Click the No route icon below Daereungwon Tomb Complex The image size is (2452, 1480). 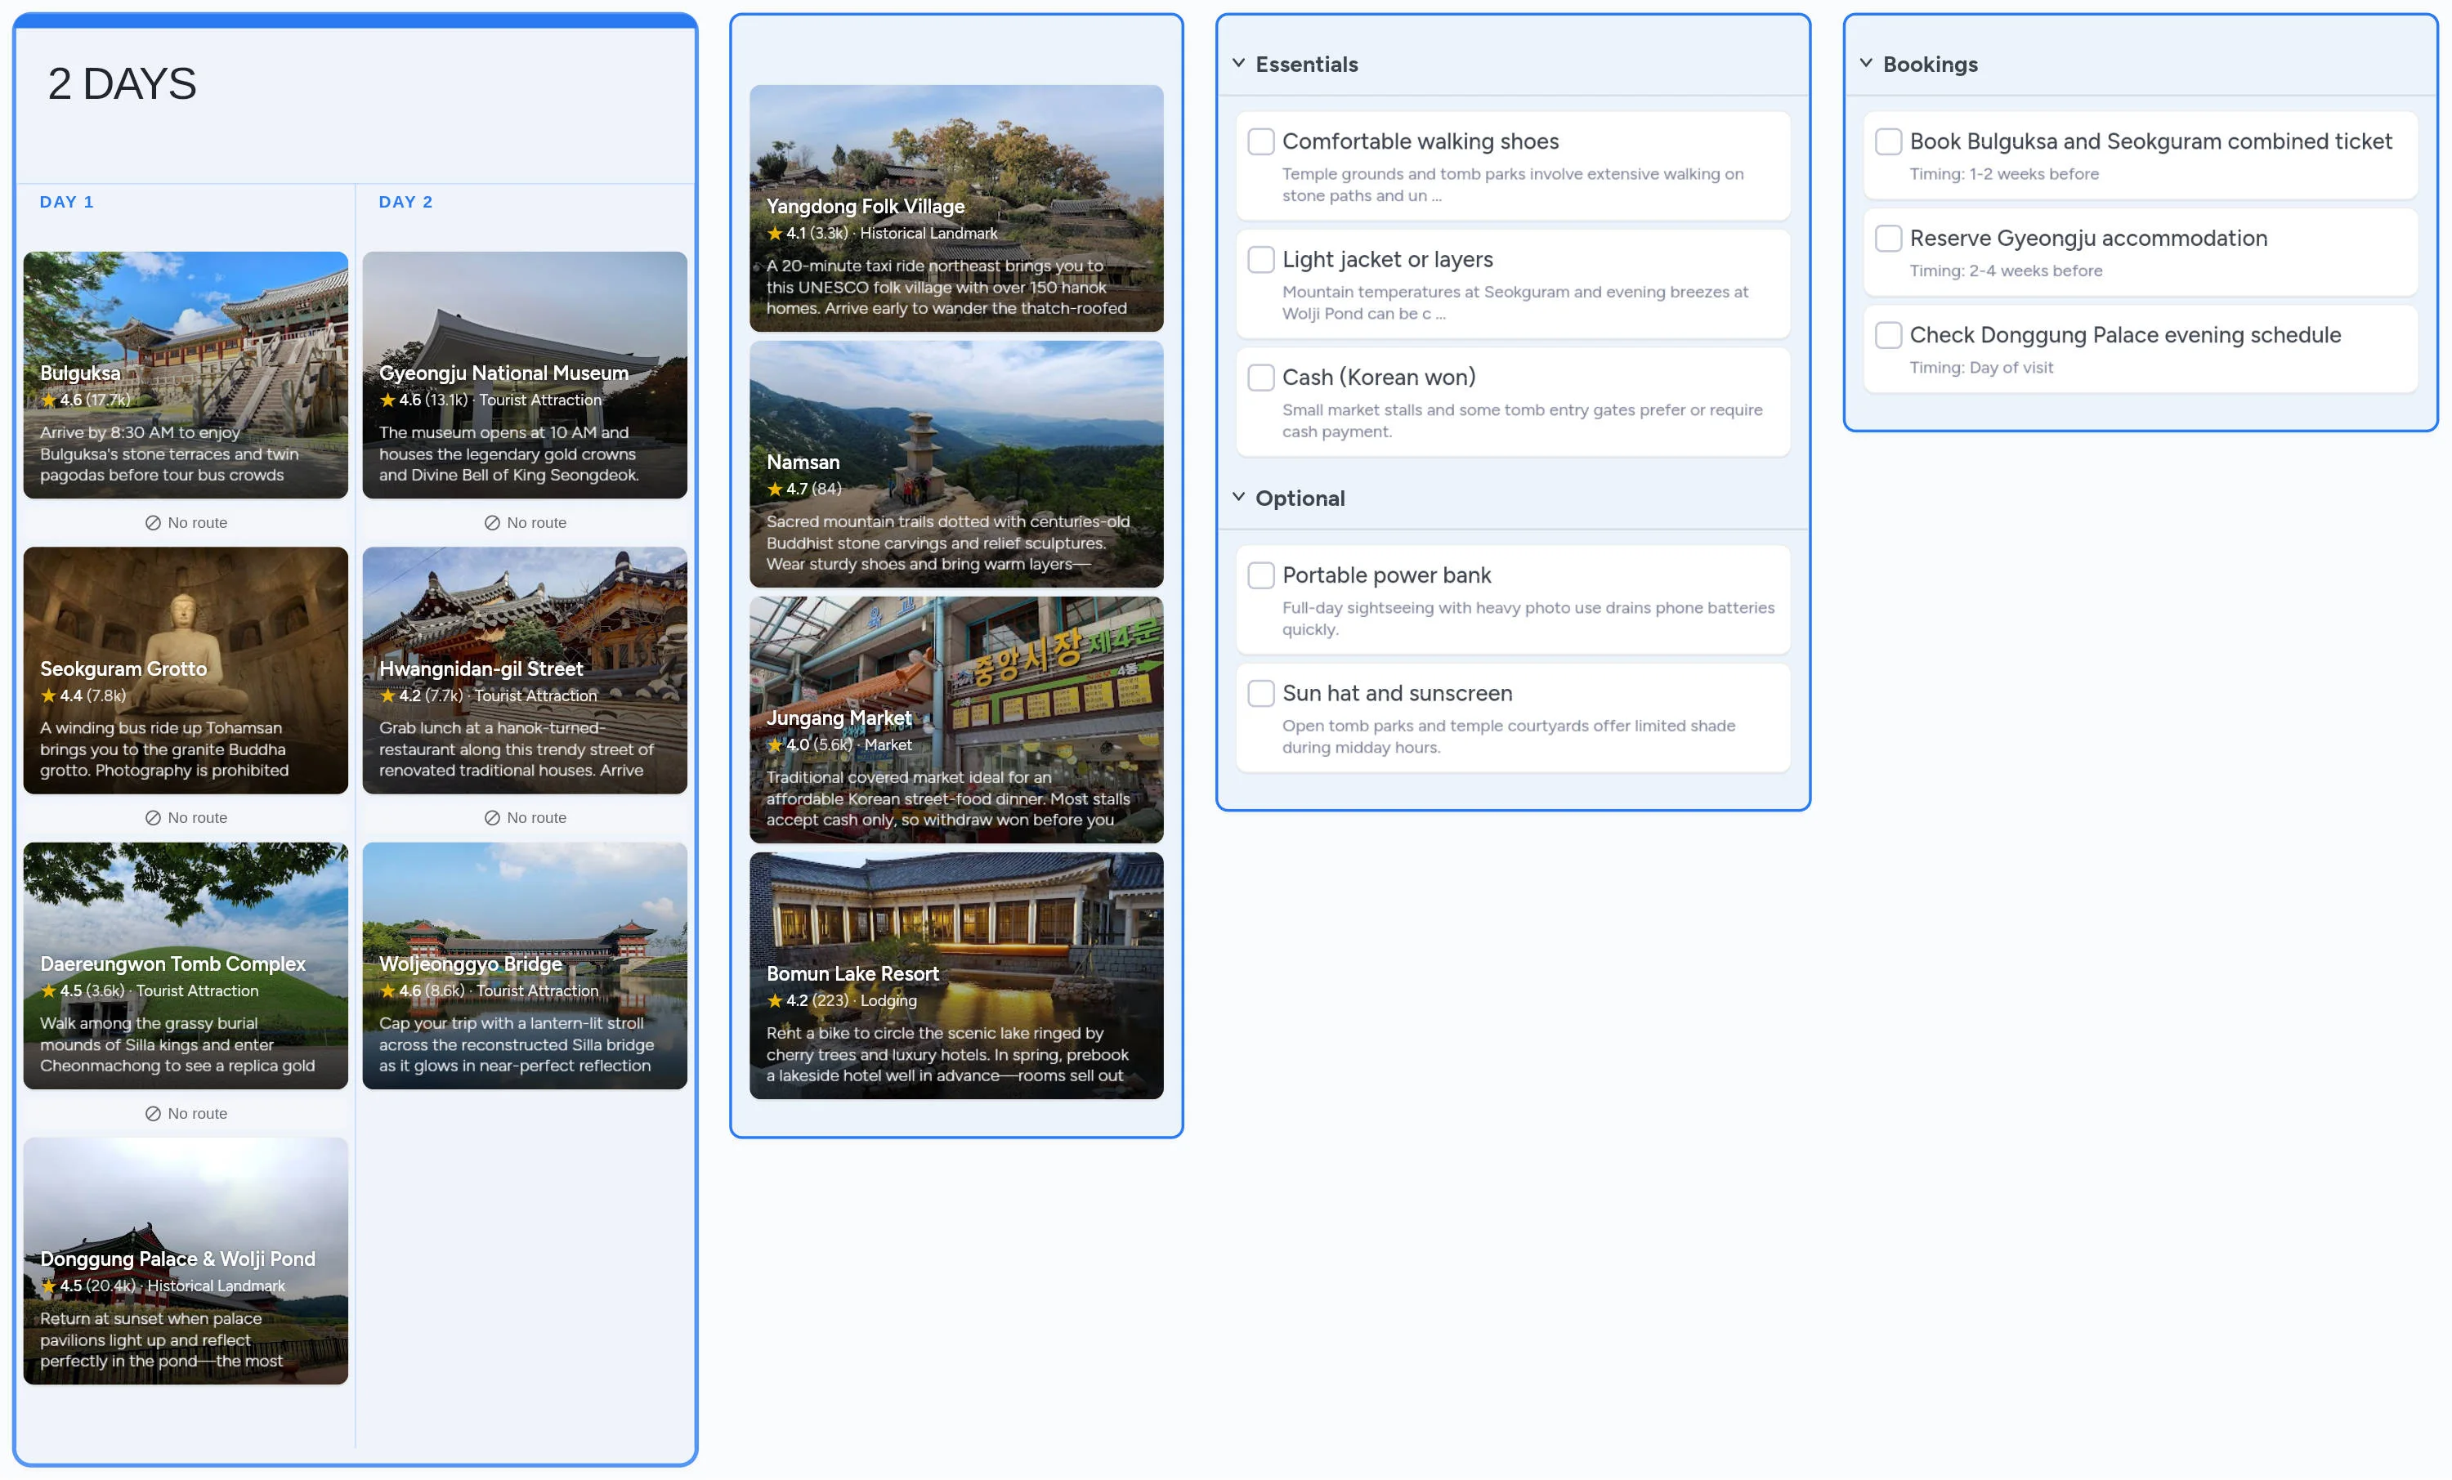point(154,1113)
